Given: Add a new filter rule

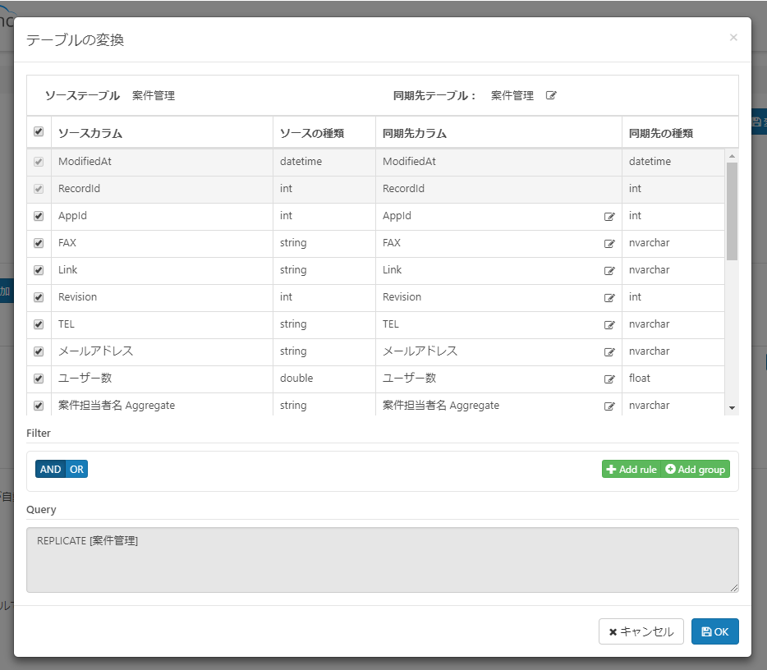Looking at the screenshot, I should (631, 469).
